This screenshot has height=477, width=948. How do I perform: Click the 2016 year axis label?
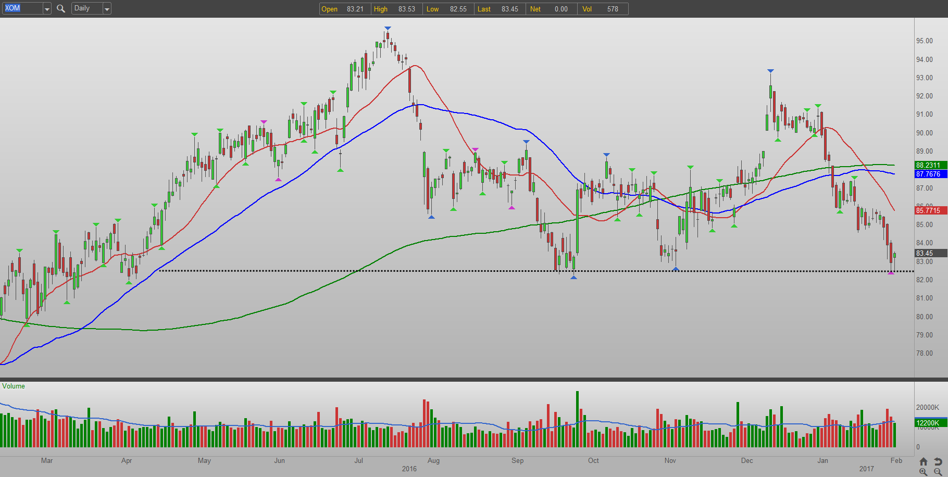(409, 469)
